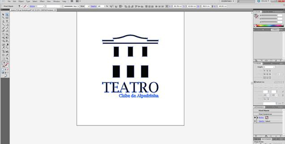This screenshot has height=144, width=285.
Task: Click the Go to Bridge icon
Action: pyautogui.click(x=72, y=1)
